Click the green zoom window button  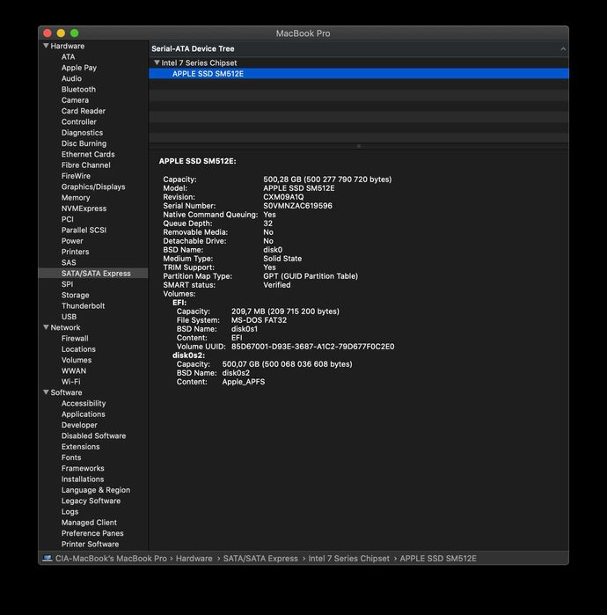click(x=75, y=33)
